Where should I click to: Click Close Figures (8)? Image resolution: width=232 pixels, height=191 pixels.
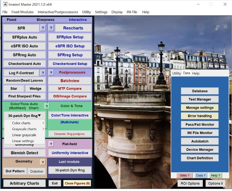[77, 183]
